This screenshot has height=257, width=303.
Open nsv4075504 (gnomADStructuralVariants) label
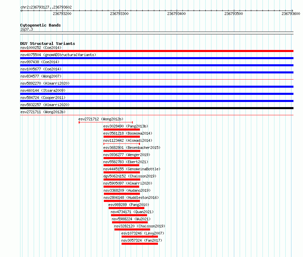pyautogui.click(x=58, y=55)
